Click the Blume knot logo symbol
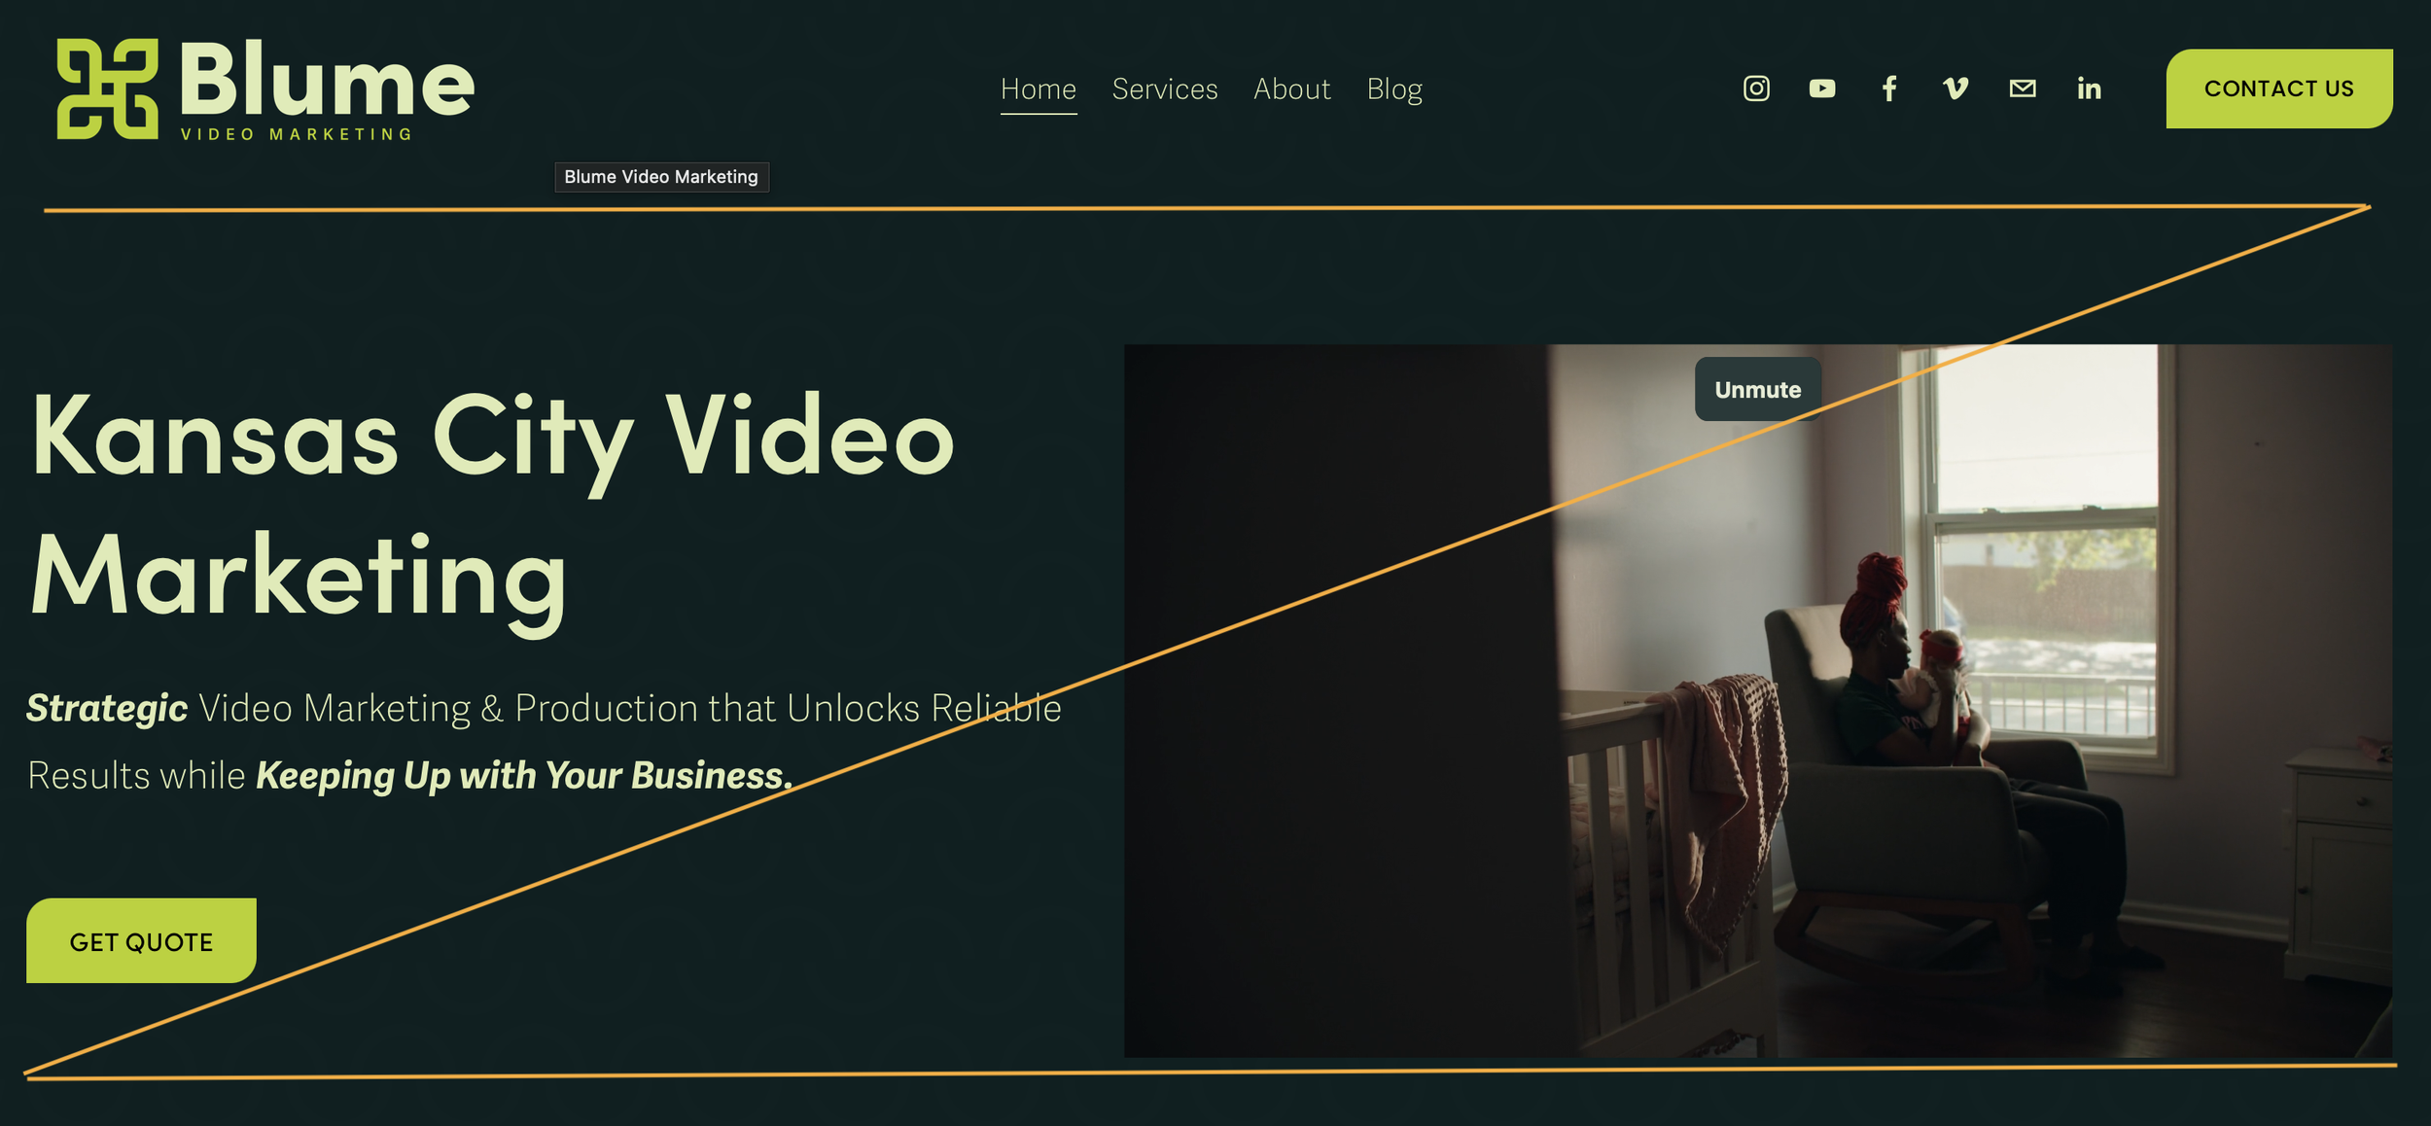Viewport: 2431px width, 1126px height. [107, 88]
